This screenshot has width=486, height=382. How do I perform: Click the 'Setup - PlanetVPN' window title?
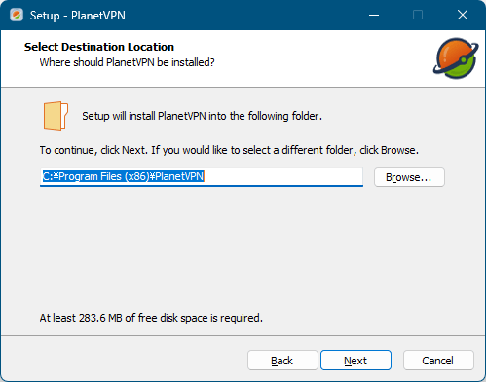[x=78, y=16]
